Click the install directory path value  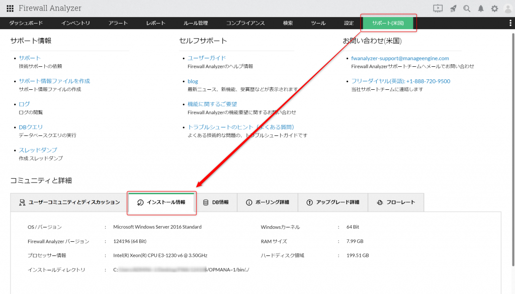click(x=181, y=270)
